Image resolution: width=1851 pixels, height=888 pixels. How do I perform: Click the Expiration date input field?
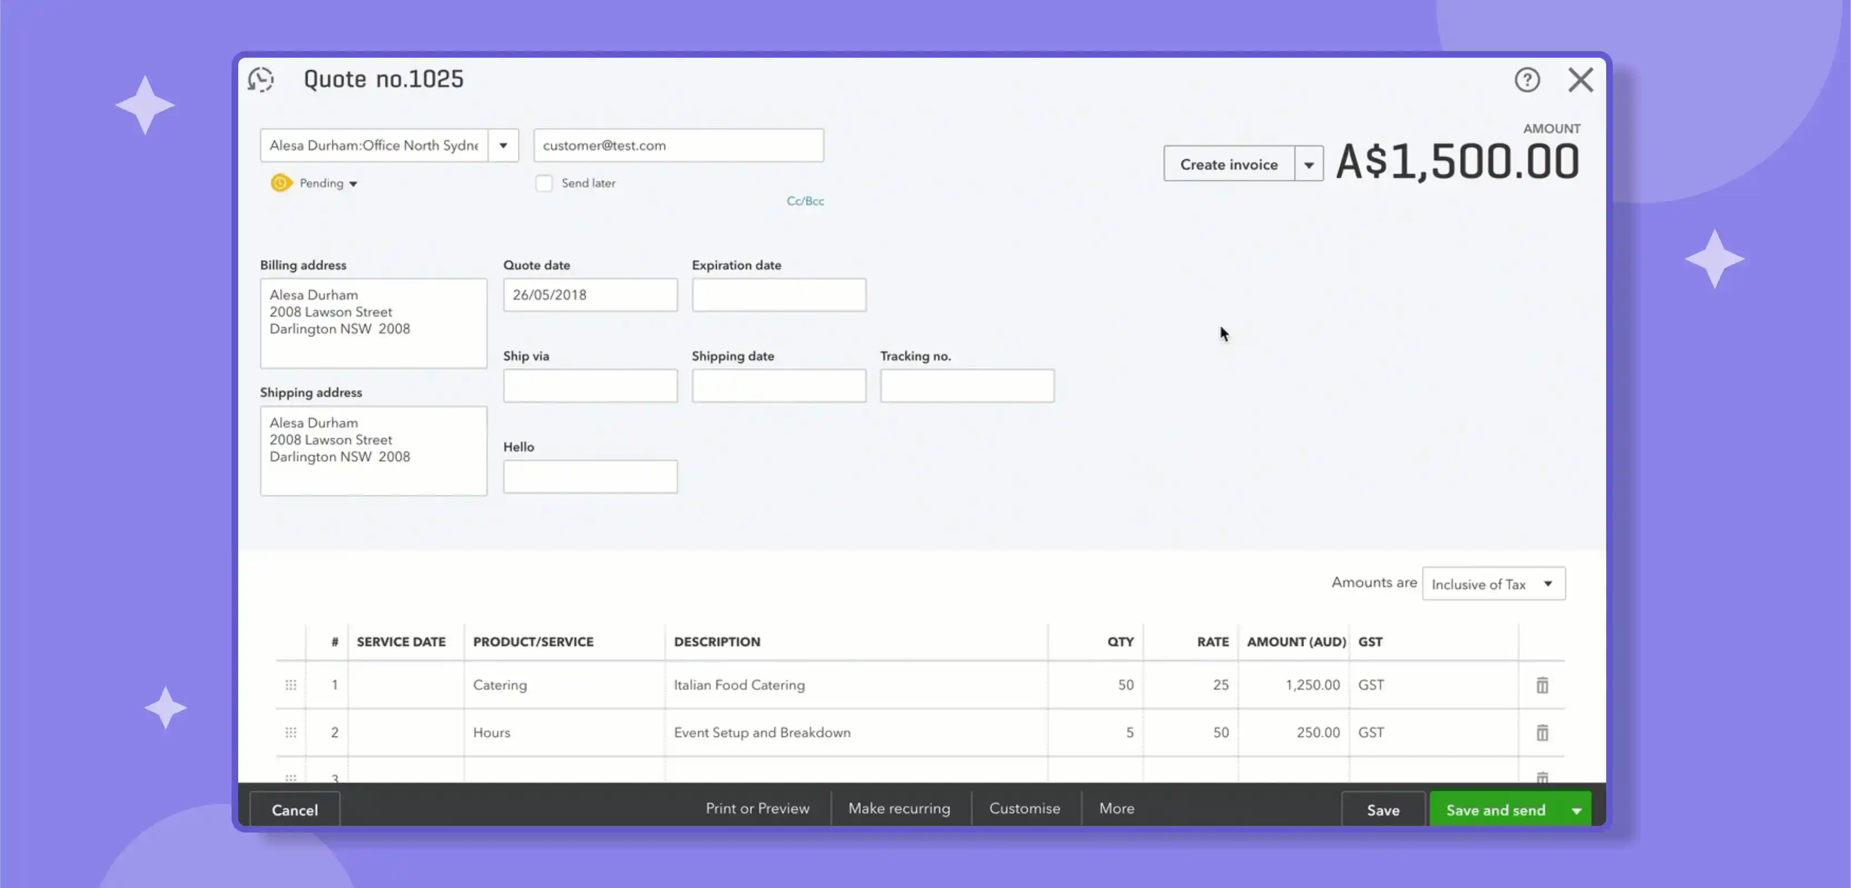pyautogui.click(x=779, y=295)
